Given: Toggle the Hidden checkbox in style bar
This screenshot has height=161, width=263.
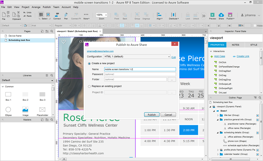Looking at the screenshot, I should point(255,26).
